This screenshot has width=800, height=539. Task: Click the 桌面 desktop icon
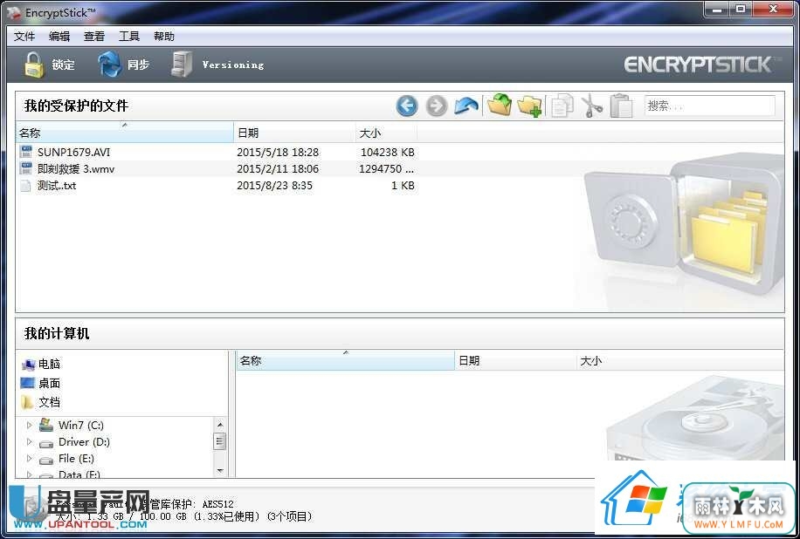click(28, 383)
